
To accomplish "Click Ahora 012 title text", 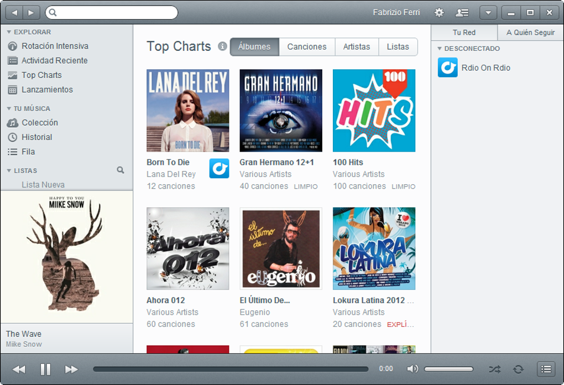I will click(x=165, y=300).
